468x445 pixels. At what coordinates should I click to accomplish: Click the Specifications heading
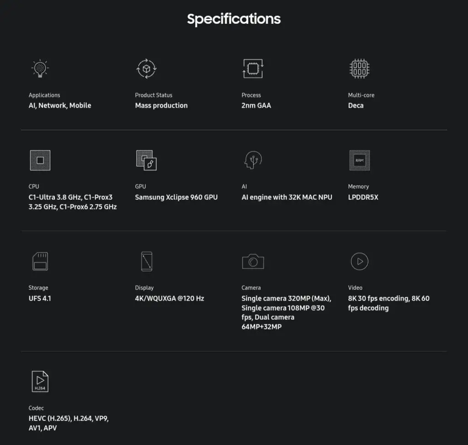point(234,19)
